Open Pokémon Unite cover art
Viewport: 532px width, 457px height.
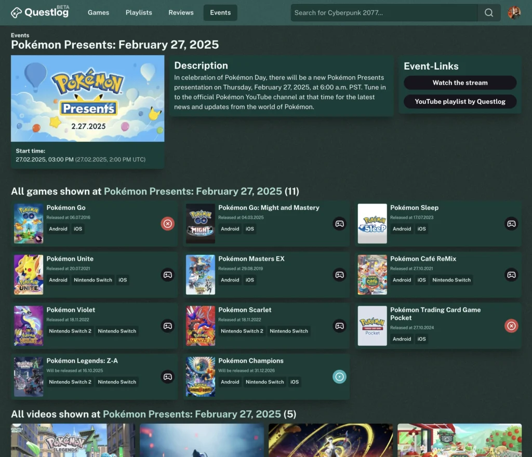29,275
